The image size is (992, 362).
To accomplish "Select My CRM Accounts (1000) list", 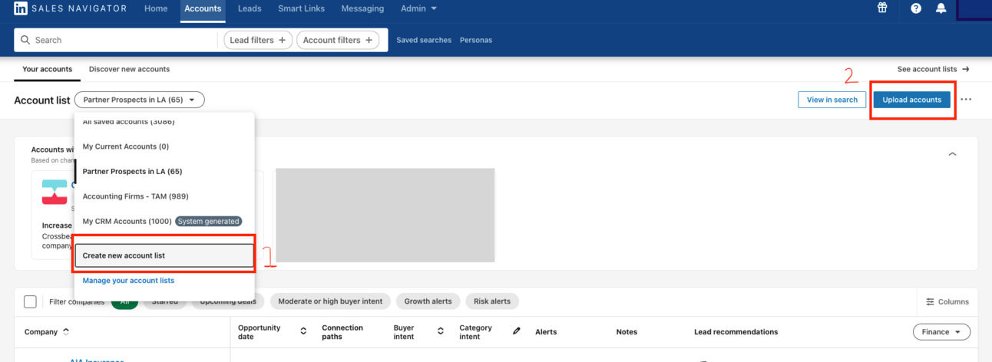I will (164, 221).
